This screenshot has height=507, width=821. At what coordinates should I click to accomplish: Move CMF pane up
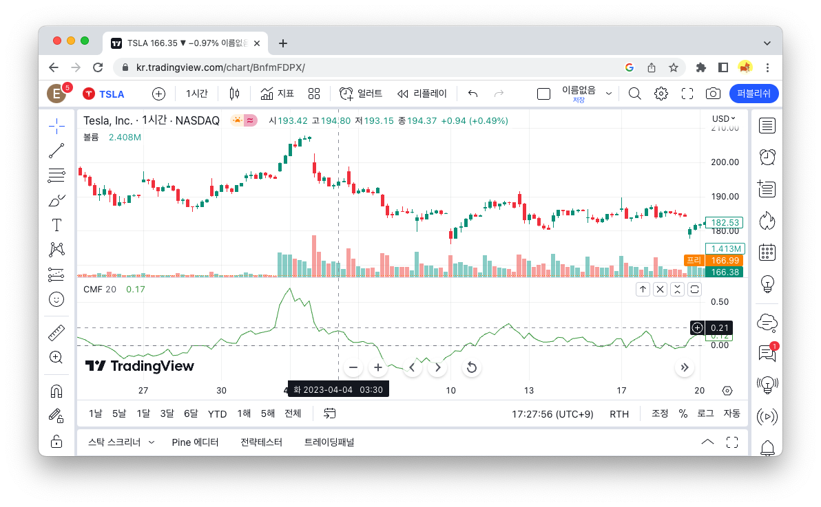pyautogui.click(x=643, y=290)
